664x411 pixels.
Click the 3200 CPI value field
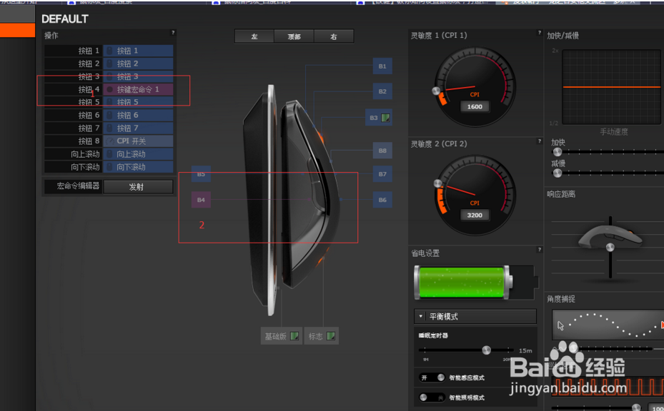click(475, 215)
